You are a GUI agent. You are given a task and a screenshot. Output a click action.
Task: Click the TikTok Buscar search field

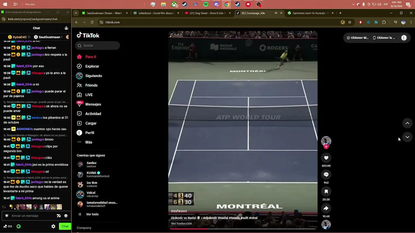pyautogui.click(x=97, y=46)
